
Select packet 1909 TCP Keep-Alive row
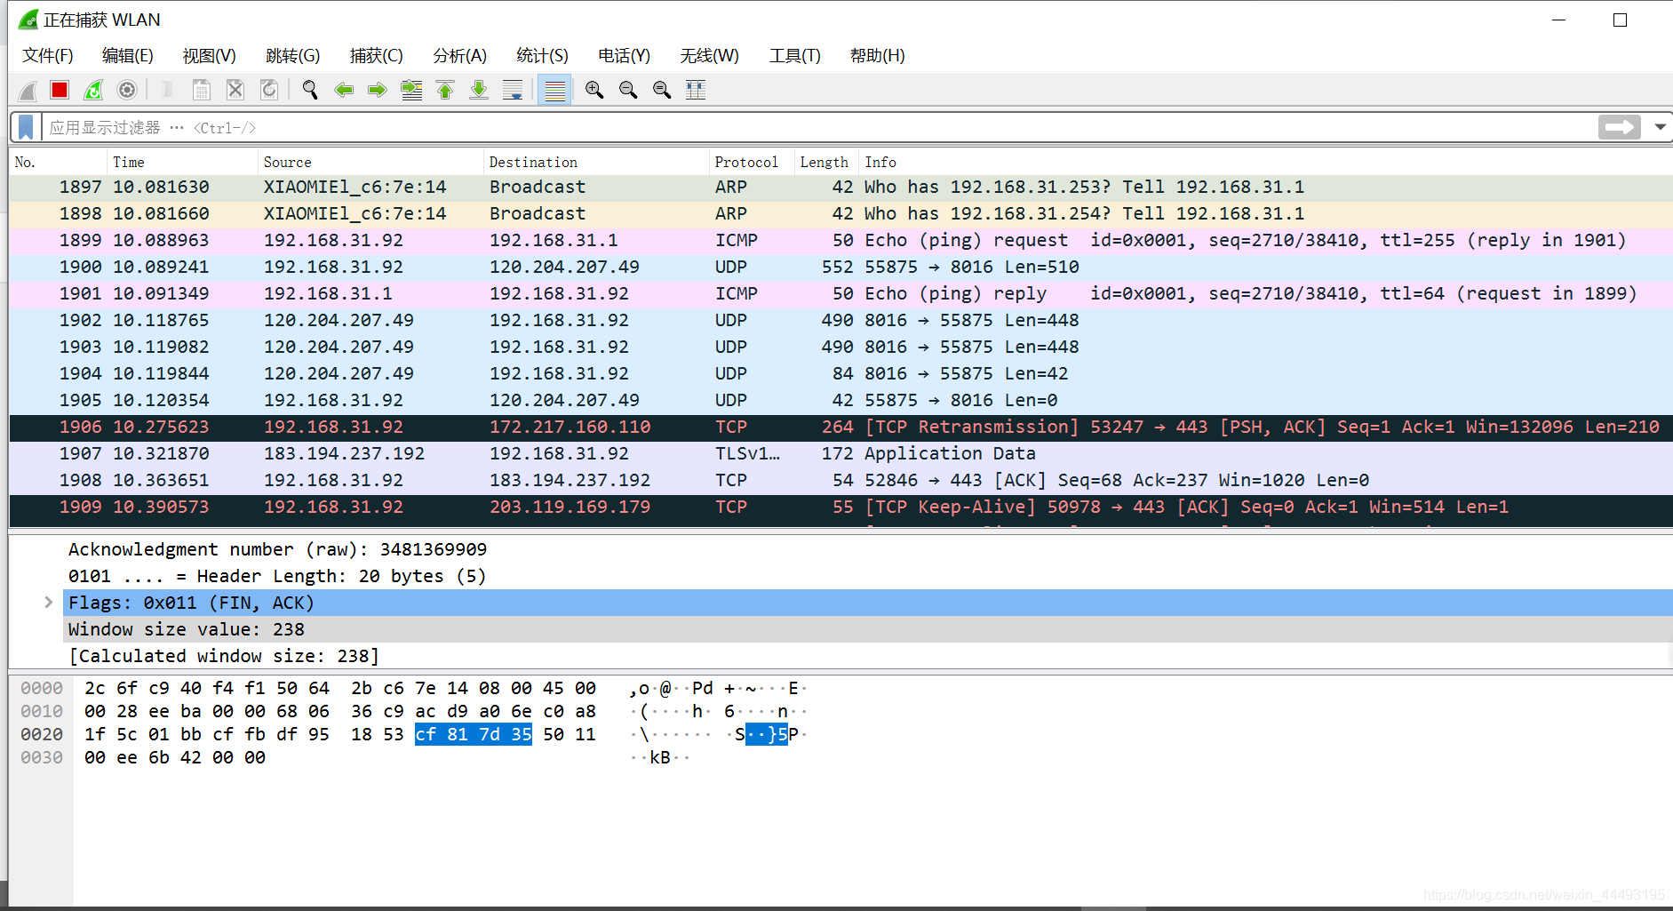pos(840,507)
